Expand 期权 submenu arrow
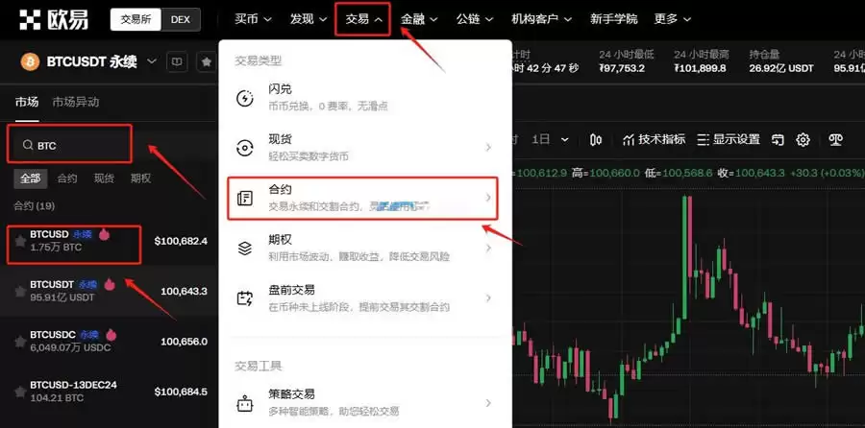865x428 pixels. click(488, 248)
